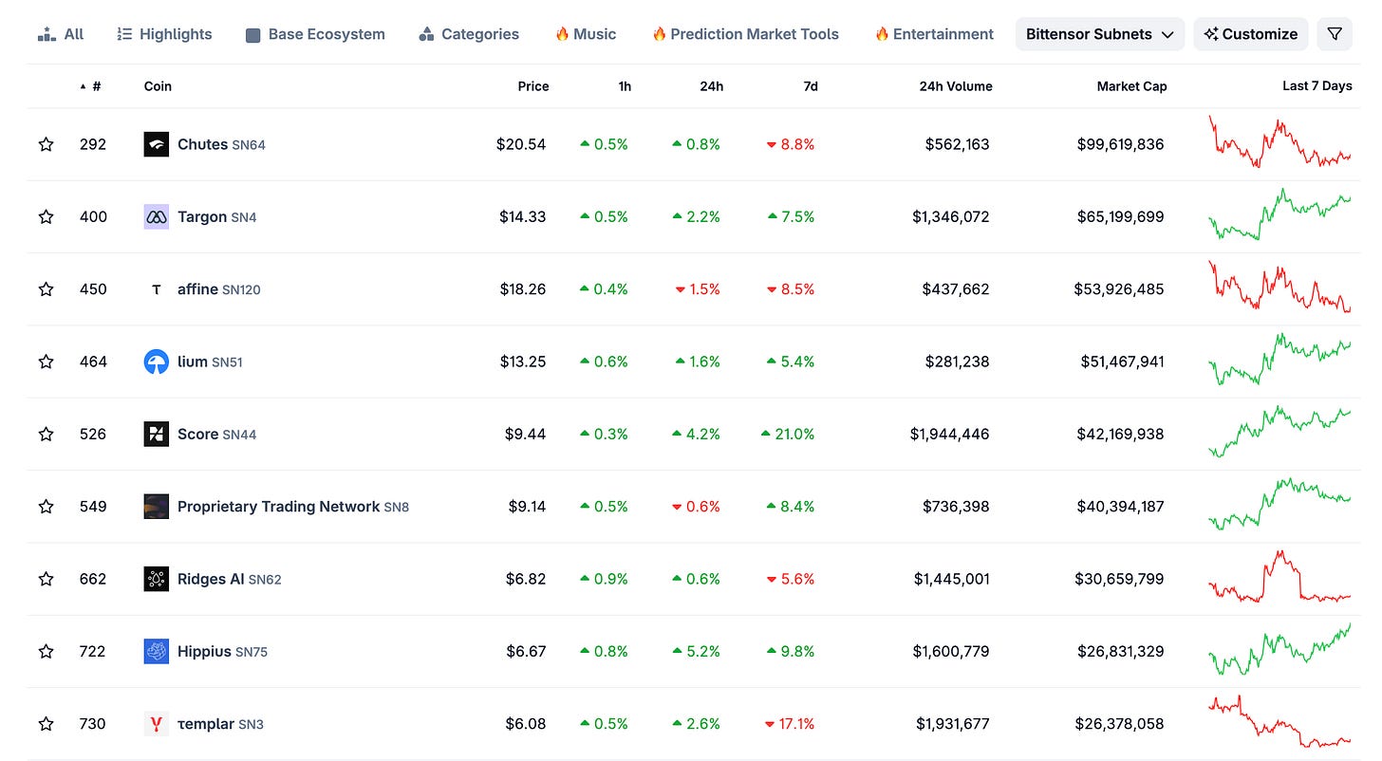Click the fire icon beside Entertainment
This screenshot has width=1382, height=761.
pos(882,34)
